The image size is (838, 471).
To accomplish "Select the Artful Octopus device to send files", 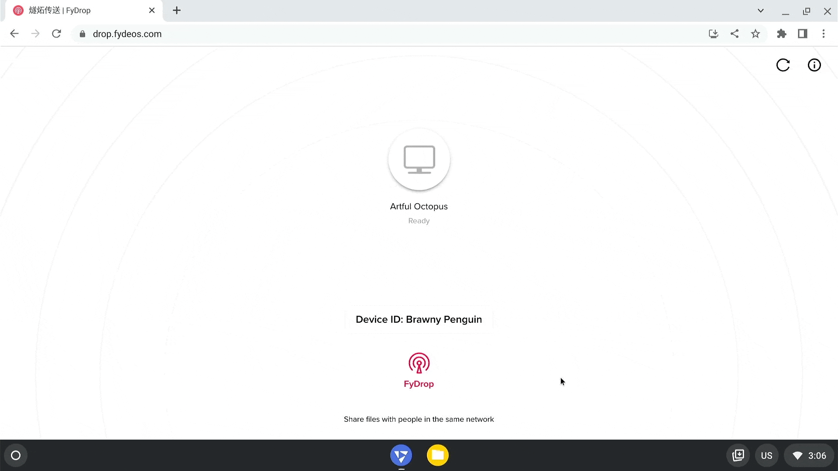I will point(419,160).
